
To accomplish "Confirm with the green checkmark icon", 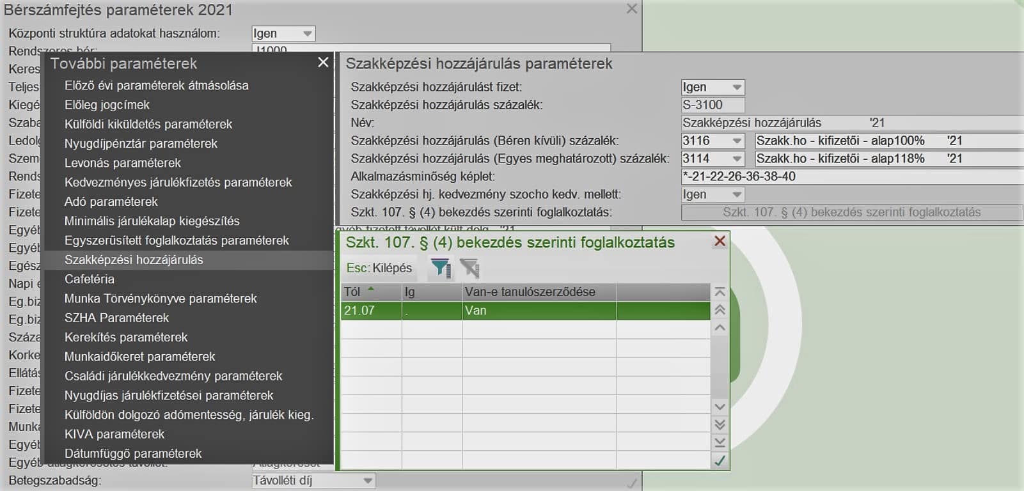I will click(720, 460).
